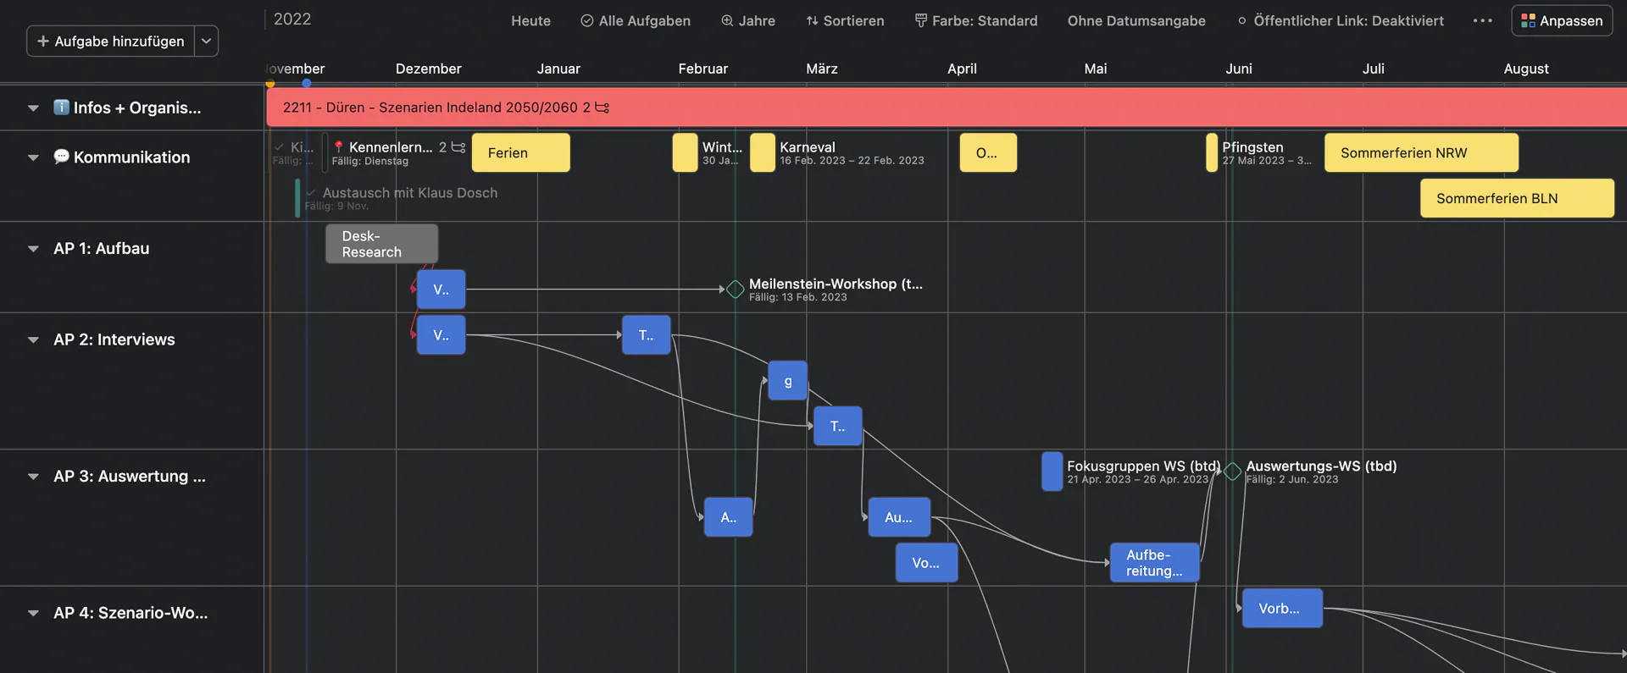Open the red 2211 - Düren project bar
The width and height of the screenshot is (1627, 673).
pos(947,108)
